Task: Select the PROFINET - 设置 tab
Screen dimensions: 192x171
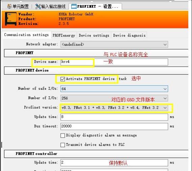Action: pyautogui.click(x=95, y=6)
